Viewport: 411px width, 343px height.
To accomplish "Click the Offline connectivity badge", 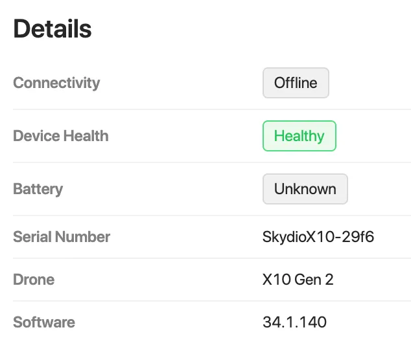I will 296,83.
